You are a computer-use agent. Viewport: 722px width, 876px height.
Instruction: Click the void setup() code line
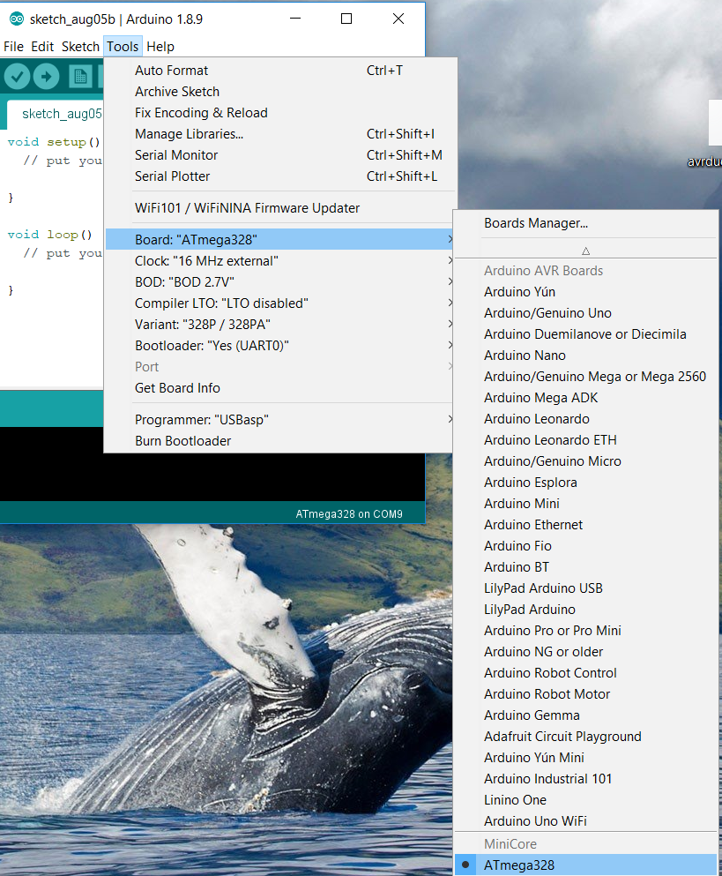pyautogui.click(x=54, y=142)
